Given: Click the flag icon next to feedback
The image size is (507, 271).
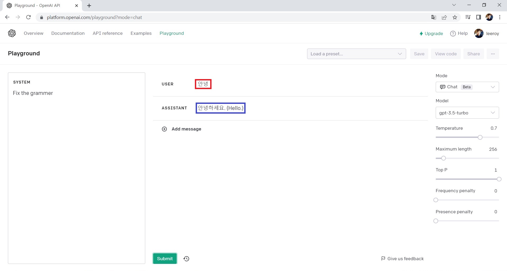Looking at the screenshot, I should pos(383,259).
